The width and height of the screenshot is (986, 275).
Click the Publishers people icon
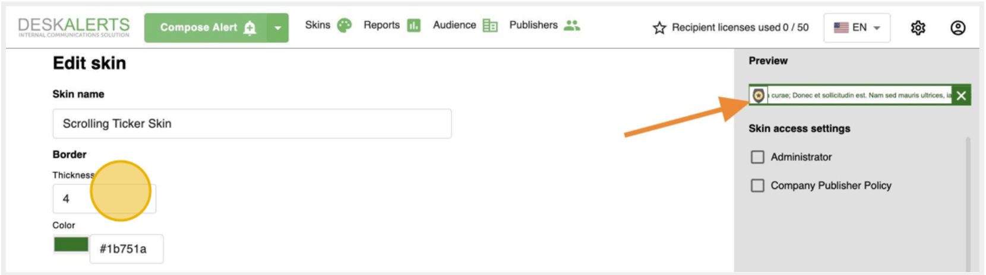[x=571, y=25]
